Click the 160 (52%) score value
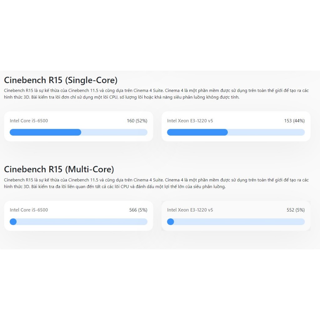 tap(137, 121)
